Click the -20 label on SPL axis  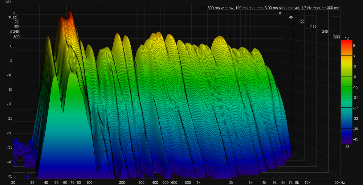pos(10,104)
